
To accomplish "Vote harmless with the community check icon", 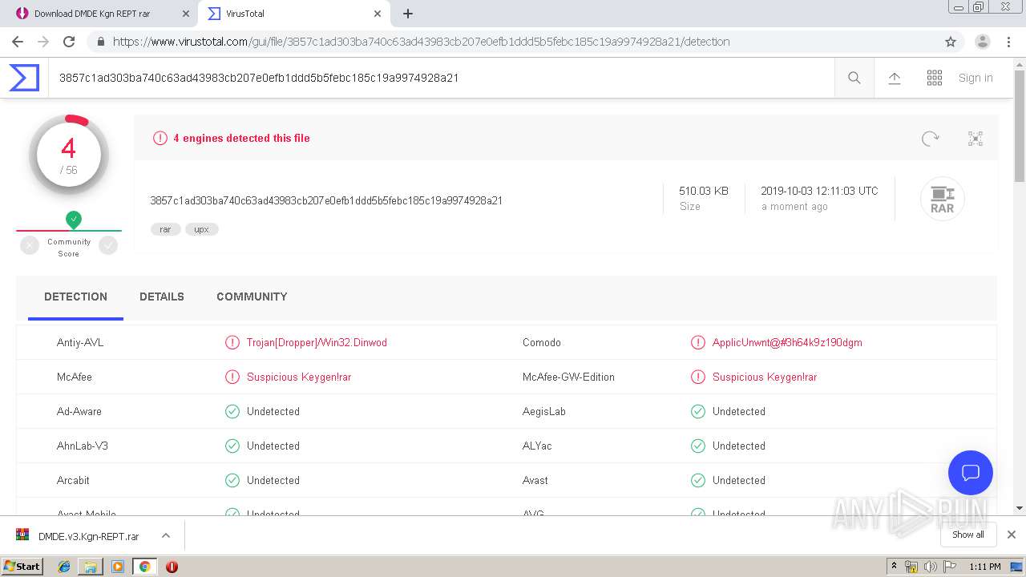I will 108,246.
